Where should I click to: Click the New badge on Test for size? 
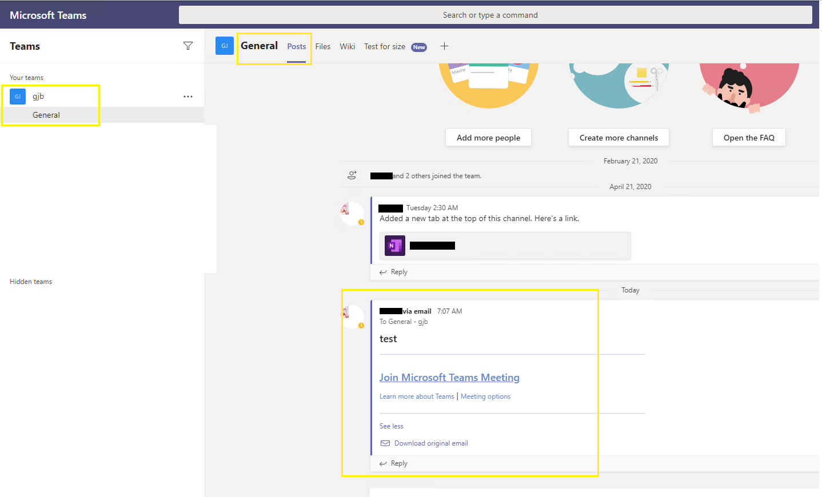[419, 47]
